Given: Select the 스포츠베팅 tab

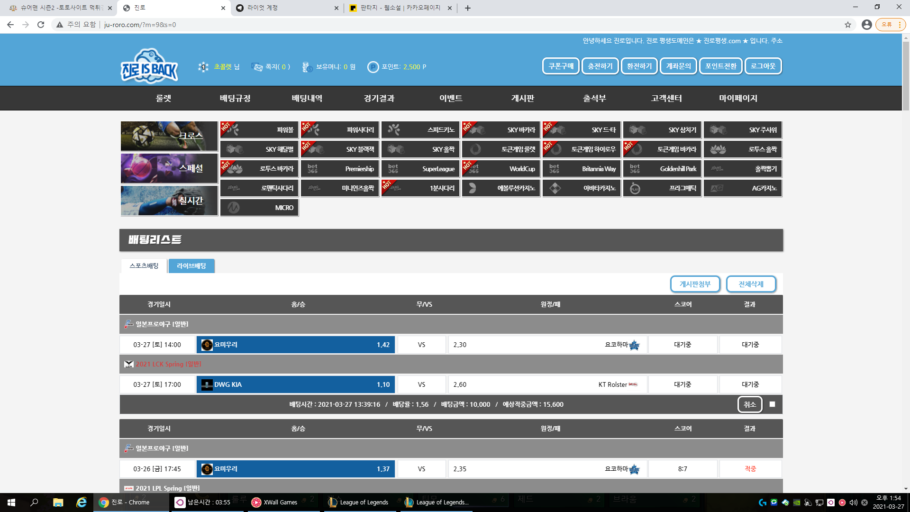Looking at the screenshot, I should coord(144,266).
